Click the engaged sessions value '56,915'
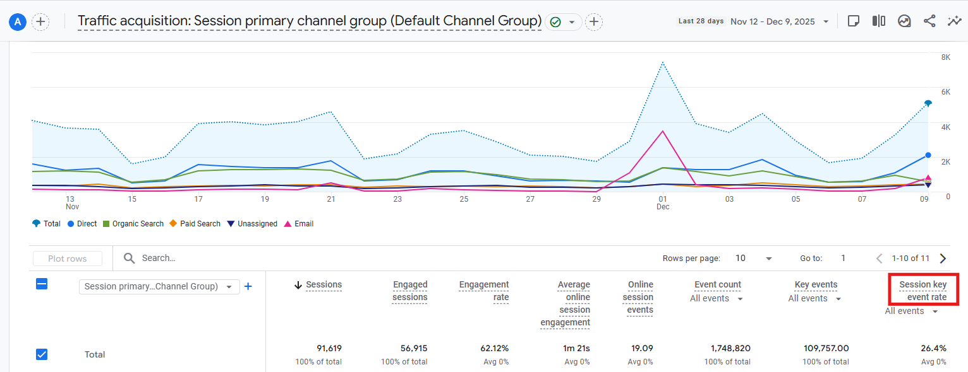Viewport: 968px width, 372px height. click(x=414, y=348)
